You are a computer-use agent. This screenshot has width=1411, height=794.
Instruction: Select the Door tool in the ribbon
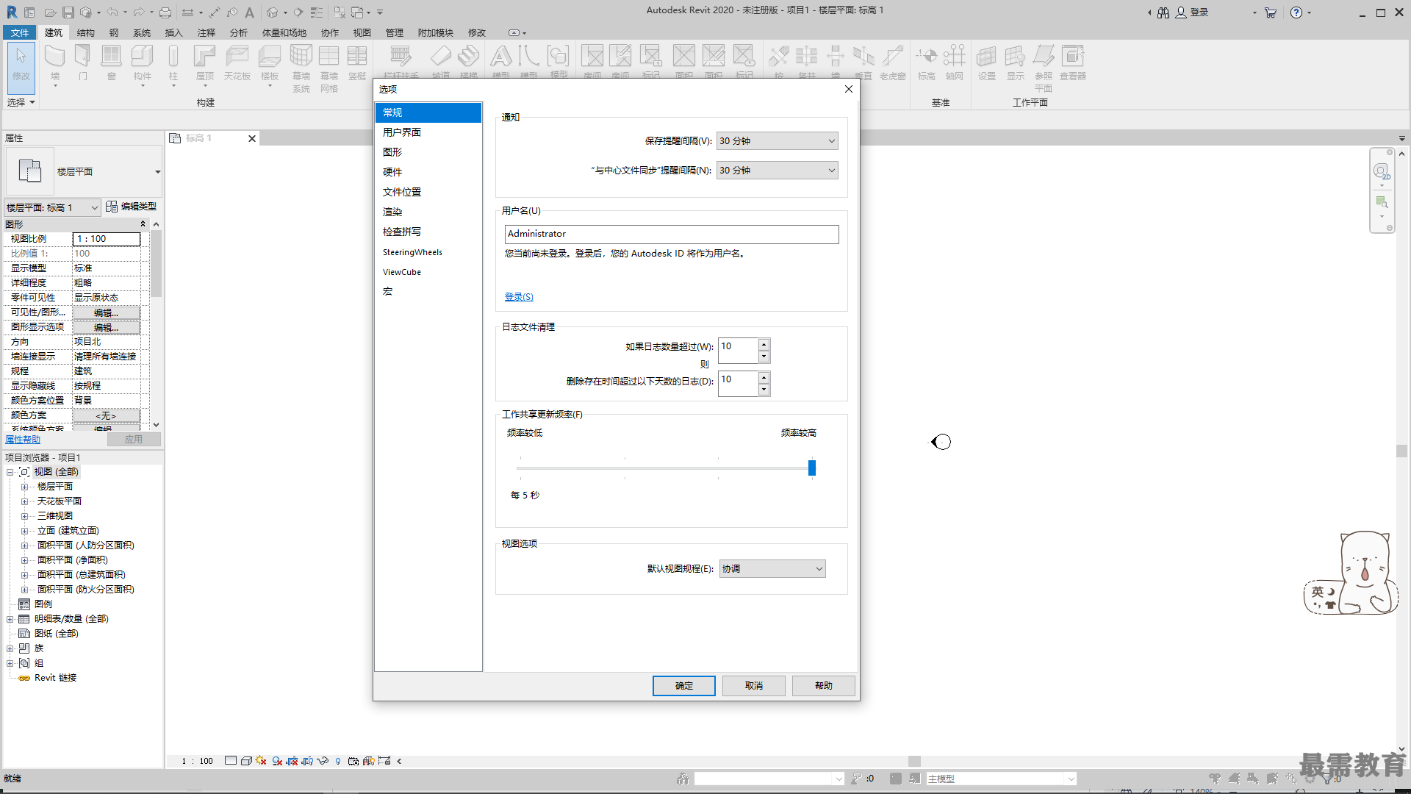[x=83, y=62]
